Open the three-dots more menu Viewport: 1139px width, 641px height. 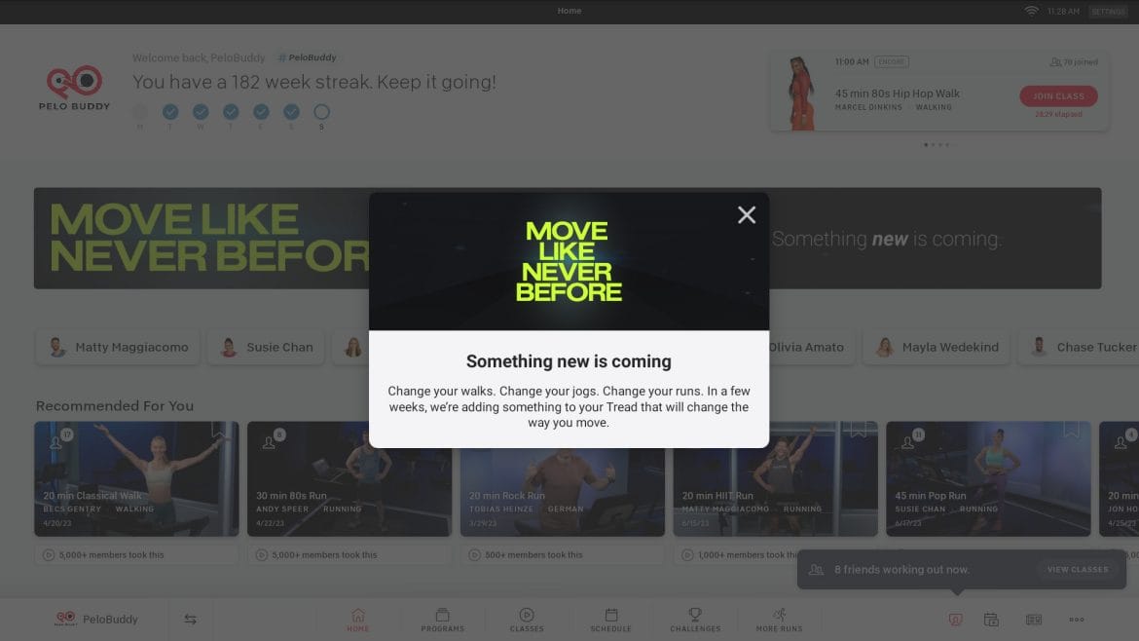click(x=1077, y=620)
